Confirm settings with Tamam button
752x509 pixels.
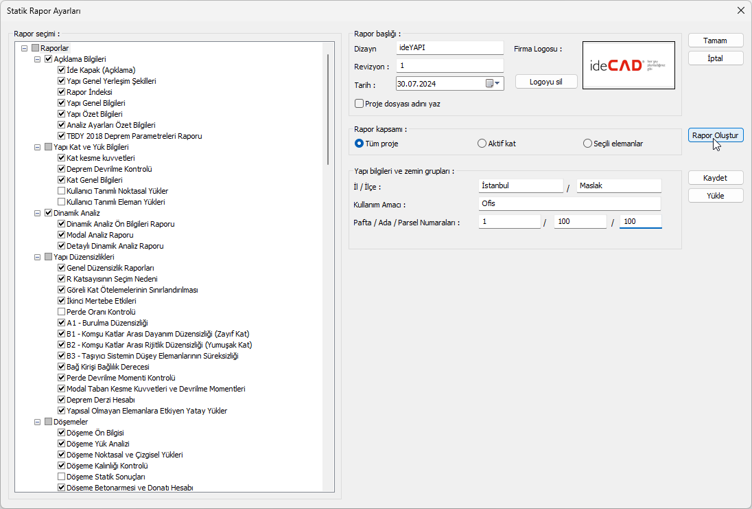(716, 41)
